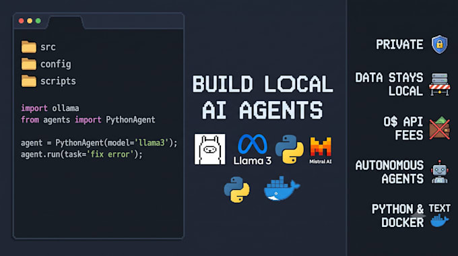
Task: Click the agent = PythonAgent(model='llama3') line
Action: pyautogui.click(x=99, y=143)
